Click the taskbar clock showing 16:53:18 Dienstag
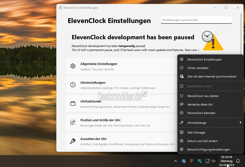 tap(226, 161)
